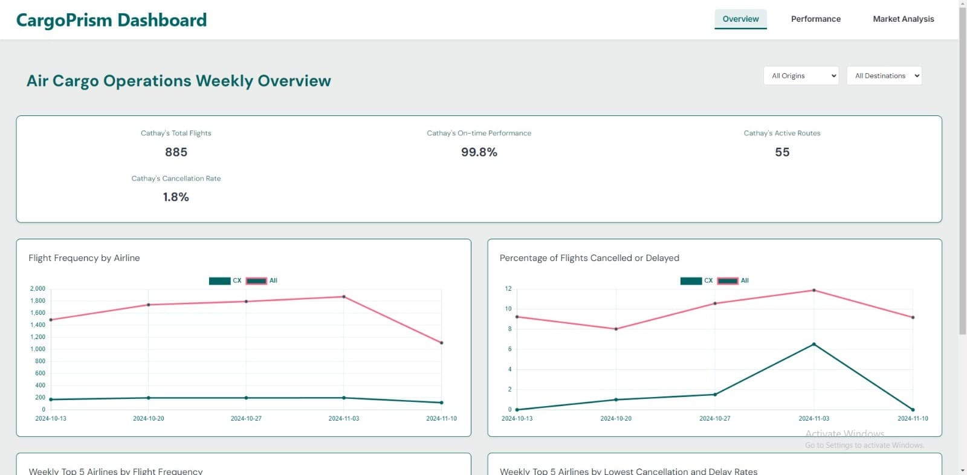Click the Cathay's Total Flights value 885
The height and width of the screenshot is (475, 967).
[176, 152]
